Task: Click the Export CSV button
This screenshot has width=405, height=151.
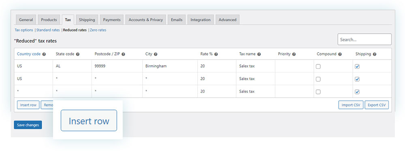Action: tap(377, 105)
